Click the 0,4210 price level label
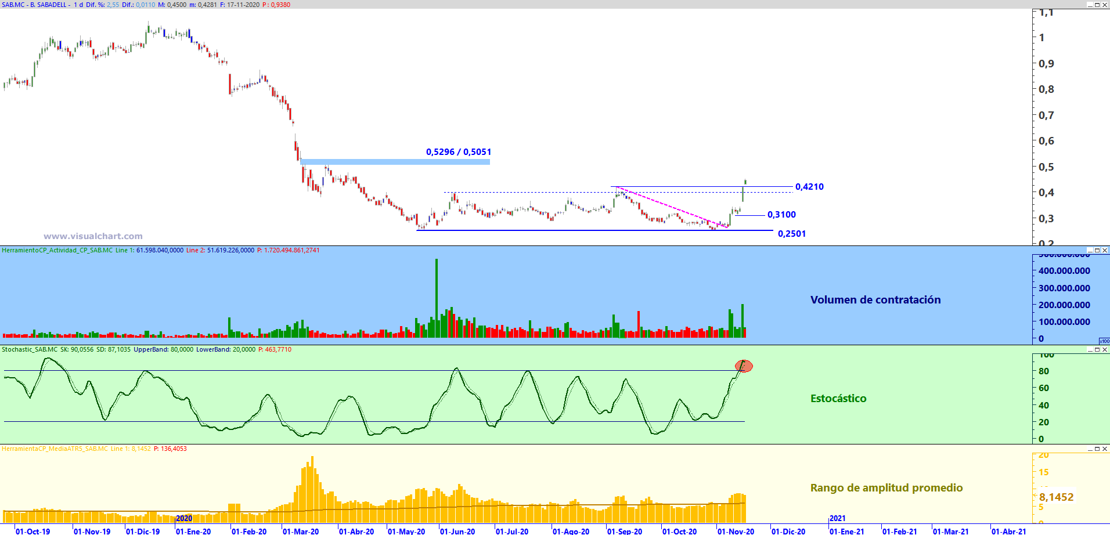 (809, 187)
